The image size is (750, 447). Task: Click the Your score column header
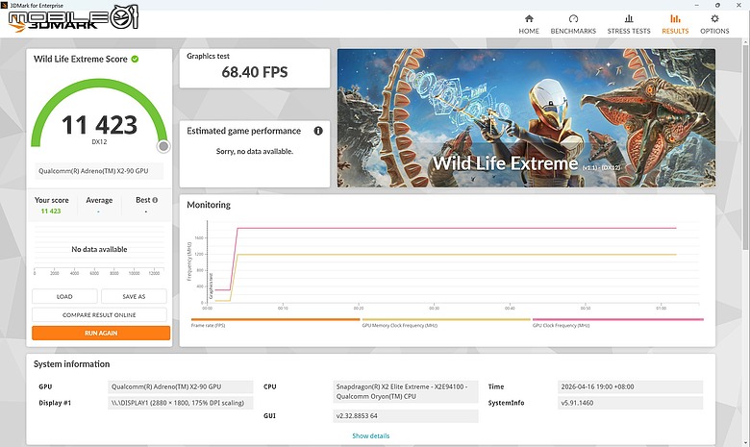52,200
